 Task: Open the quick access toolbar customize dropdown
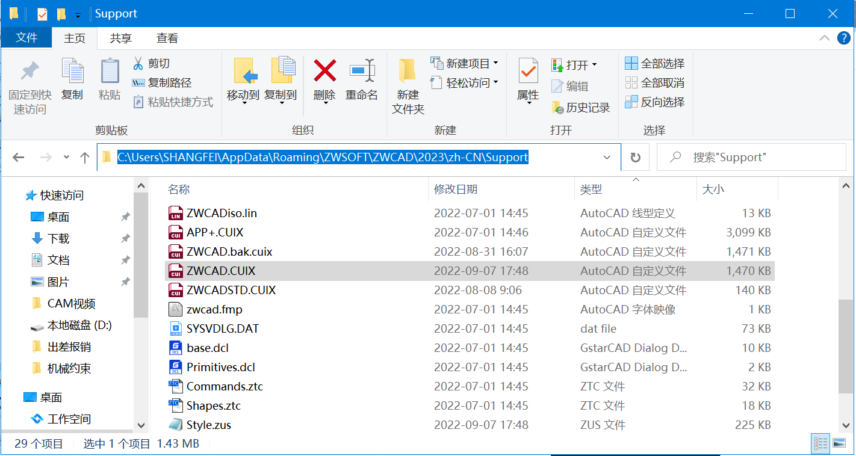pyautogui.click(x=78, y=15)
